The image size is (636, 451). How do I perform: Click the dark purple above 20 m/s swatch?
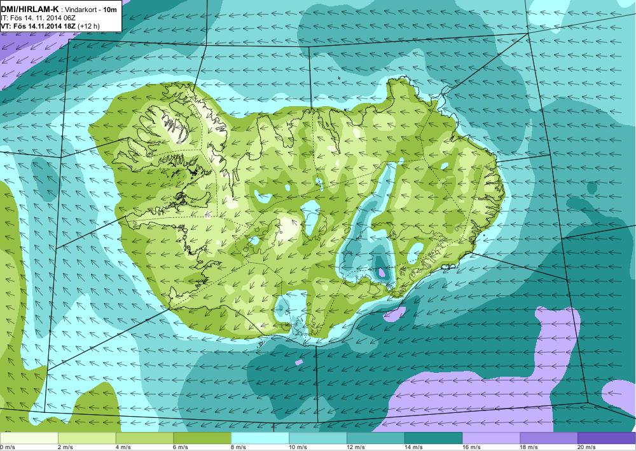click(x=607, y=438)
